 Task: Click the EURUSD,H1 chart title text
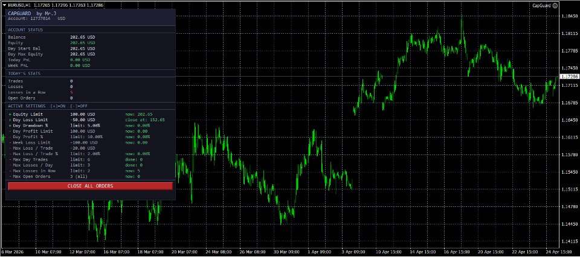point(19,5)
